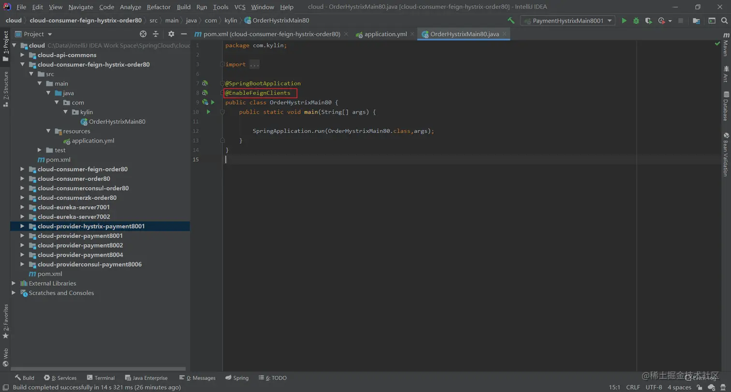This screenshot has width=731, height=392.
Task: Switch to the application.yml editor tab
Action: point(385,34)
